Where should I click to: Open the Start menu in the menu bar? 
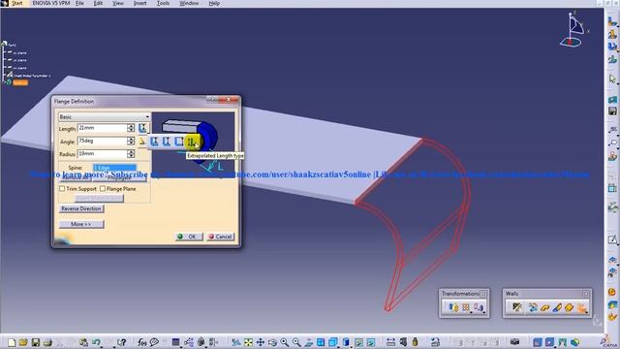[17, 3]
